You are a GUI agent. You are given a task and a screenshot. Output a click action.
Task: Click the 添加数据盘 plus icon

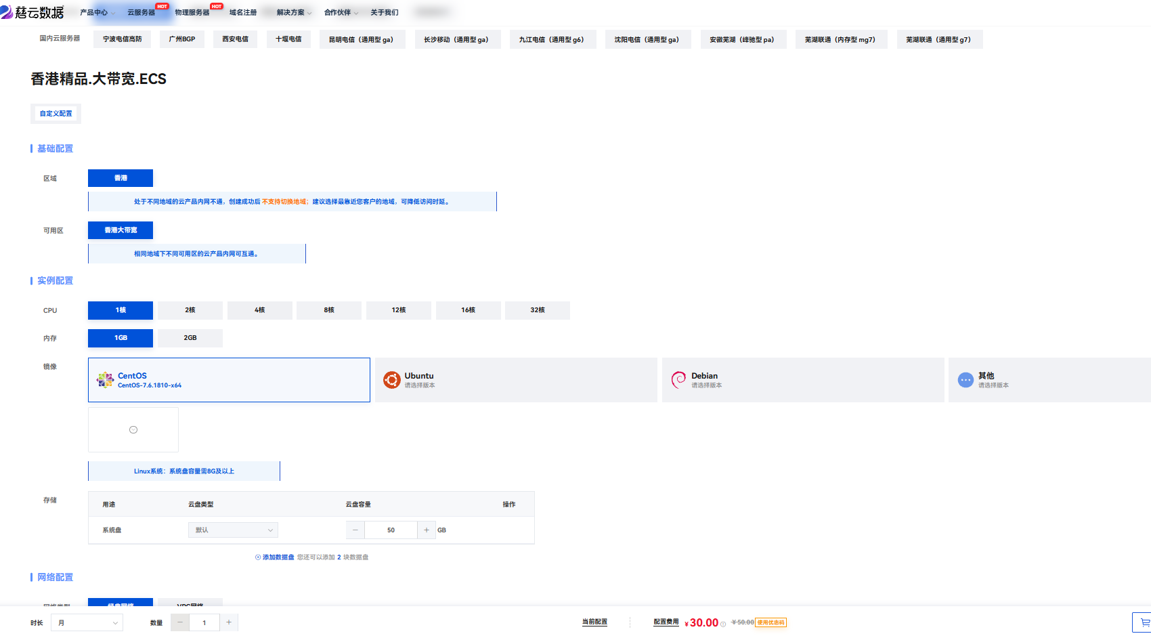point(258,557)
